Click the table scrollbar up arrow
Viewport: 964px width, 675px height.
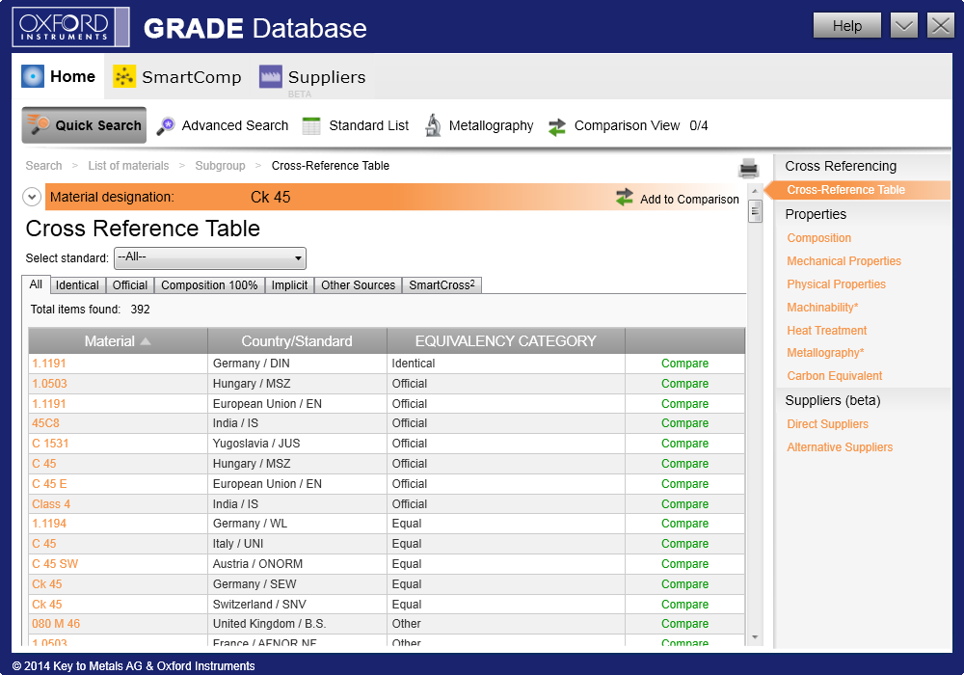[x=755, y=191]
